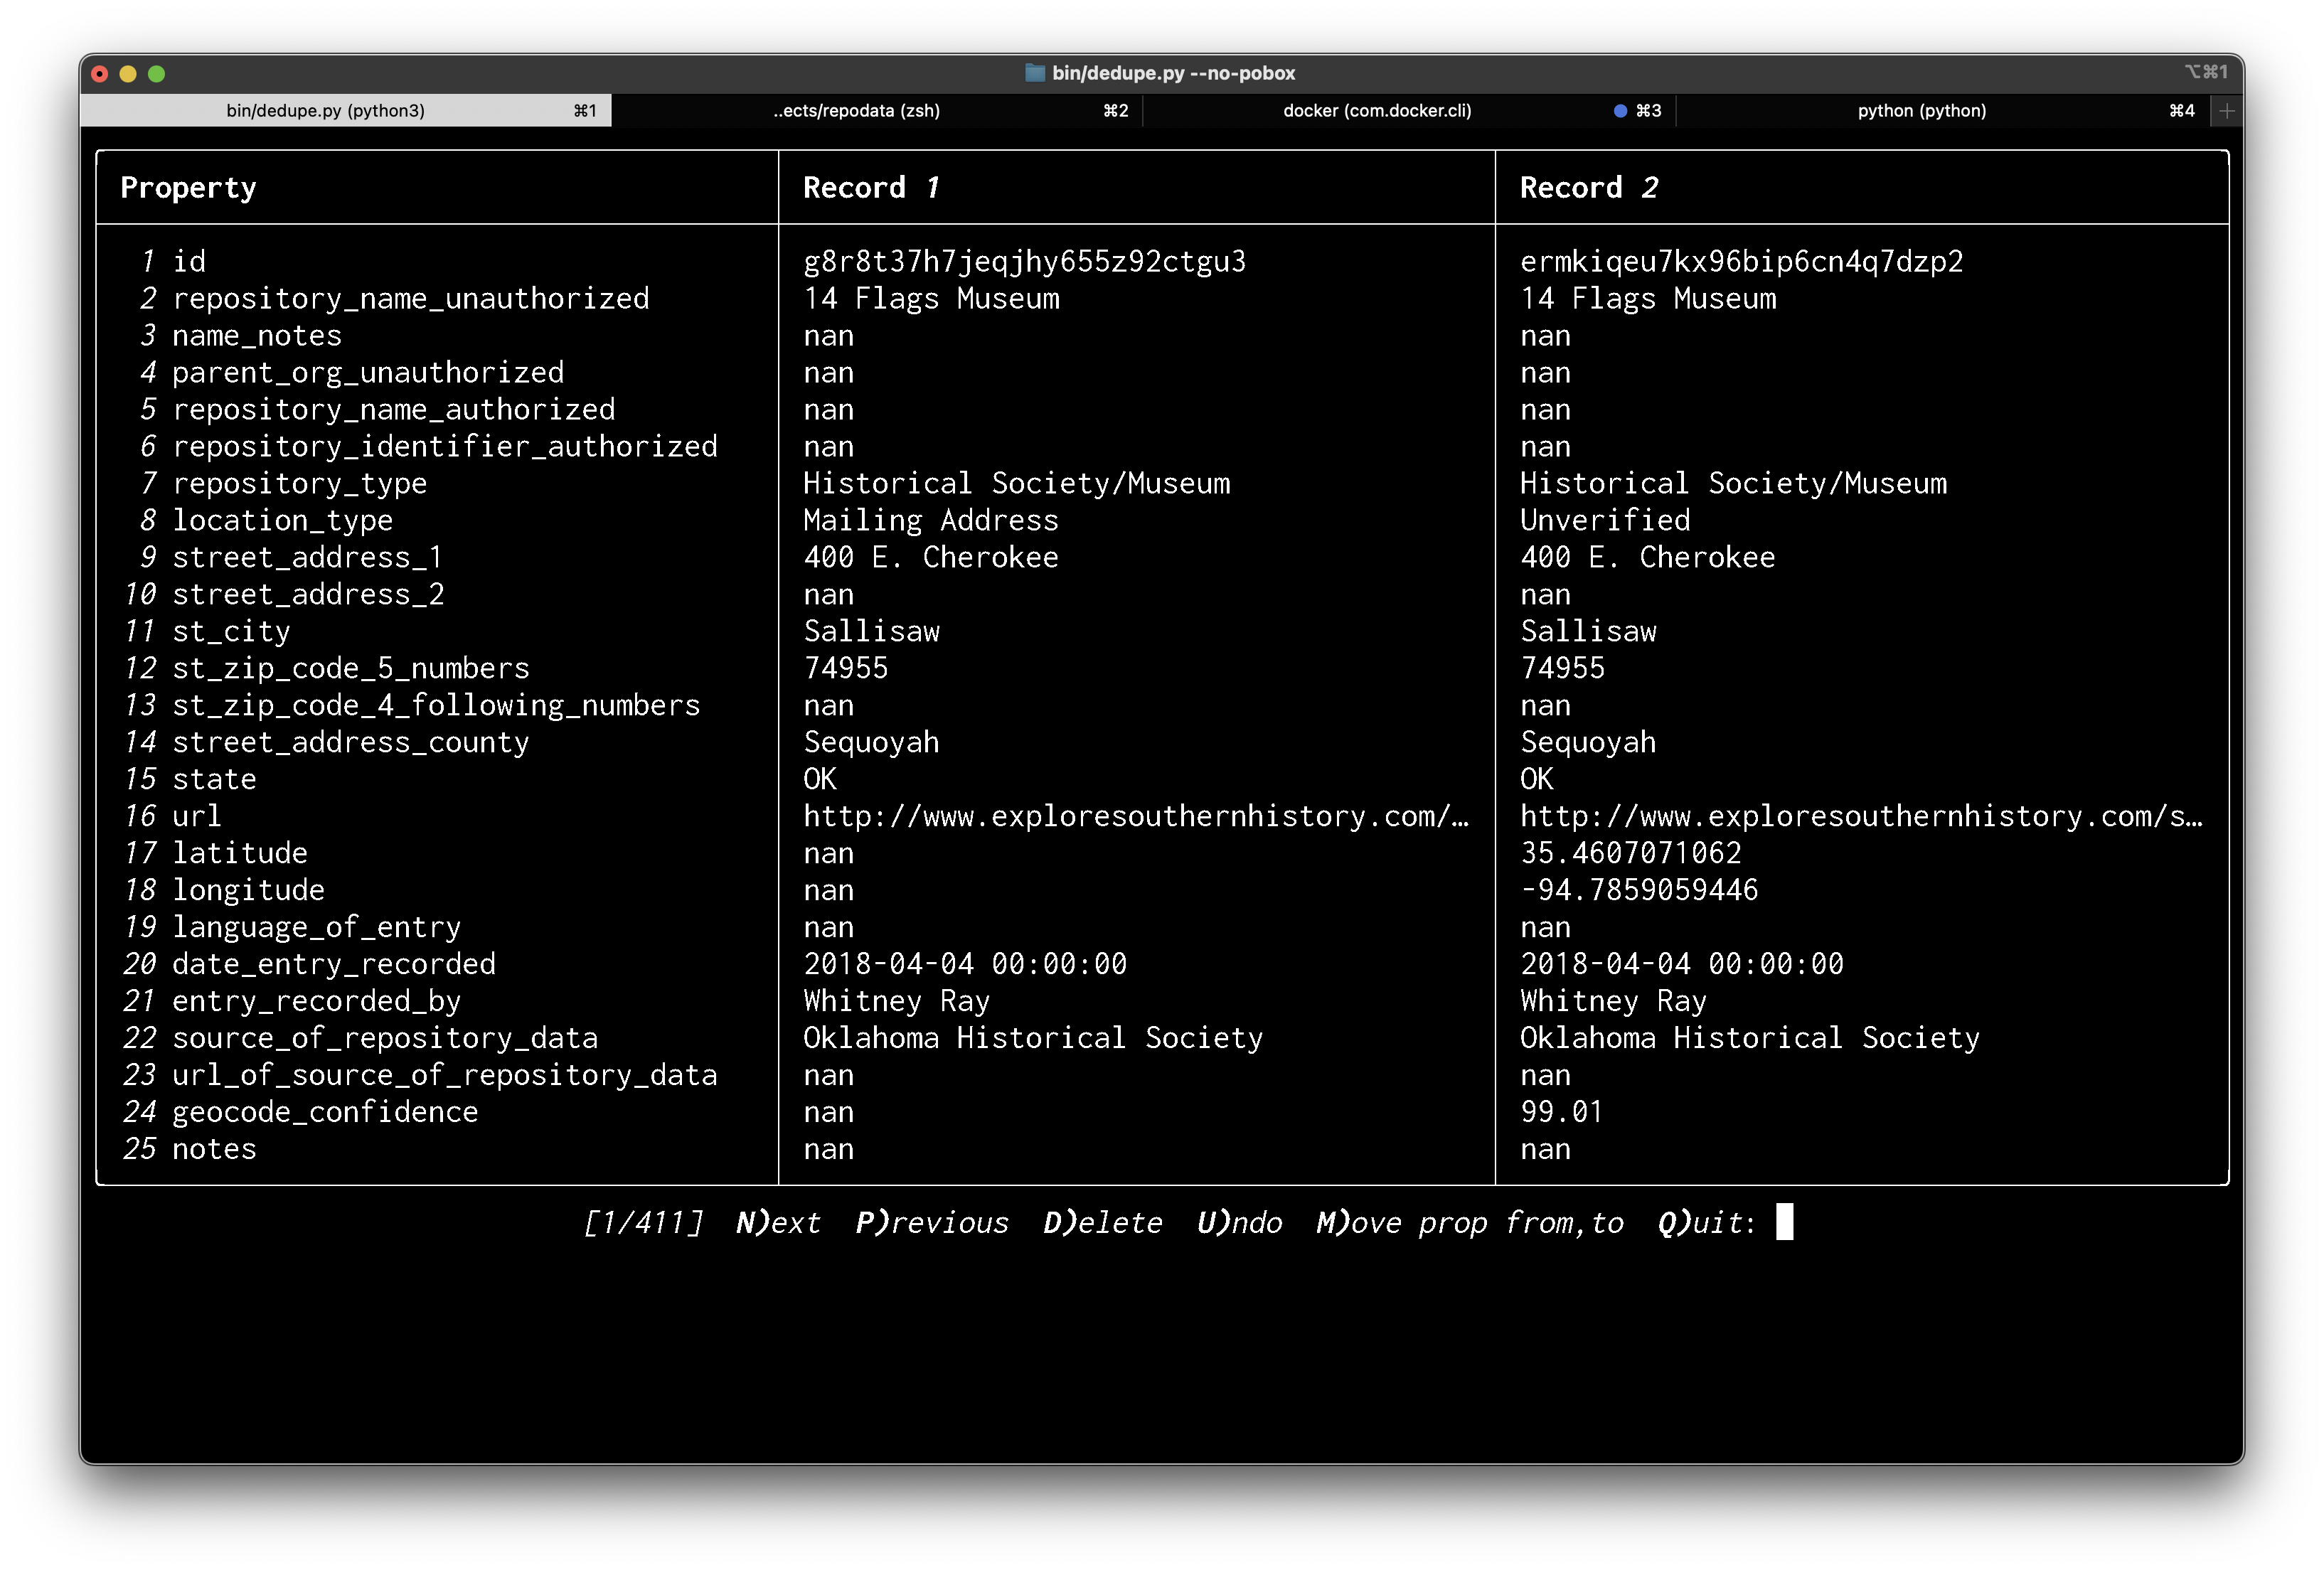Image resolution: width=2324 pixels, height=1570 pixels.
Task: Click Record 2 id ermkiqeu7kx96bip6cn4q7dzp2
Action: pyautogui.click(x=1741, y=262)
